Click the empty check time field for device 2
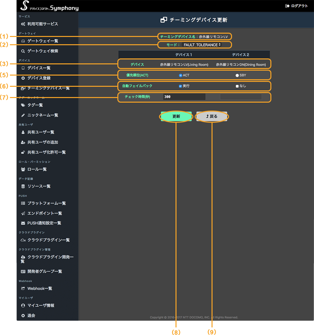 click(x=241, y=97)
